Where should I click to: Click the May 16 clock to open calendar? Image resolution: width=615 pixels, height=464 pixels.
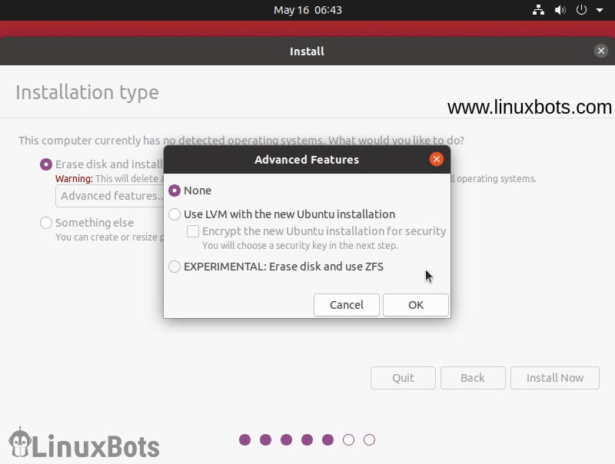click(307, 10)
